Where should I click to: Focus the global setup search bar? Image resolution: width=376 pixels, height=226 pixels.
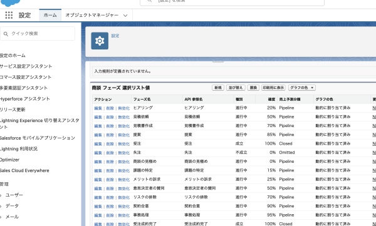point(232,2)
